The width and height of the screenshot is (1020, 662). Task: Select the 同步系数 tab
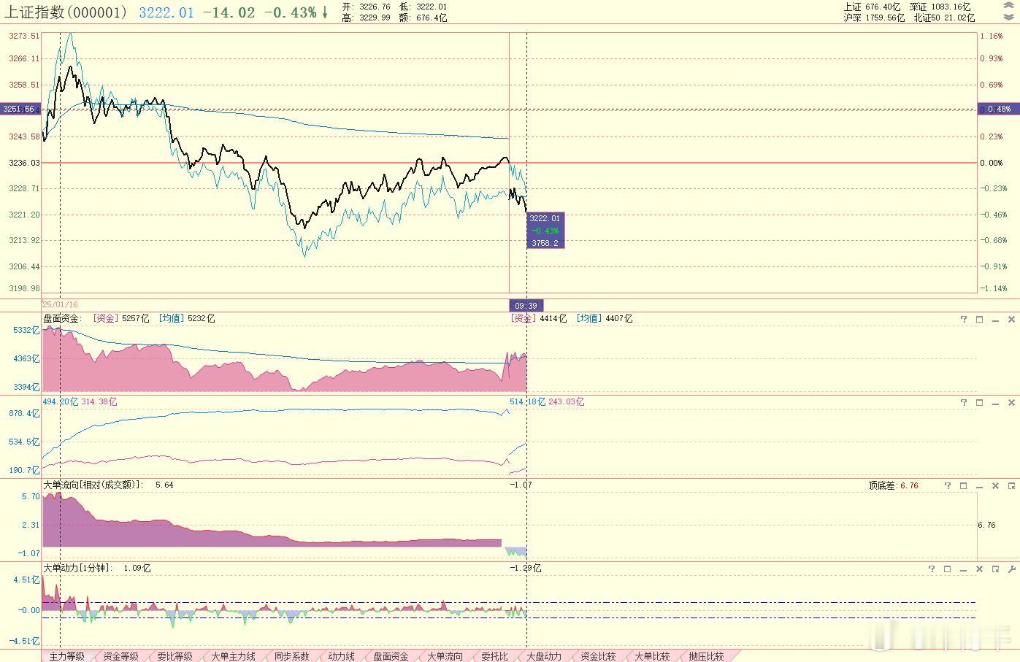pos(292,656)
